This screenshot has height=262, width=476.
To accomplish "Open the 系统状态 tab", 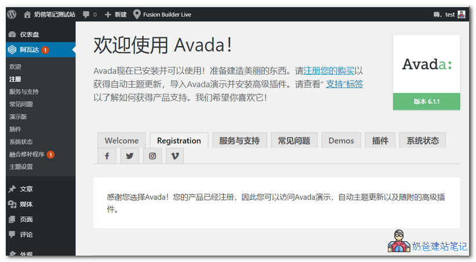I will [423, 140].
